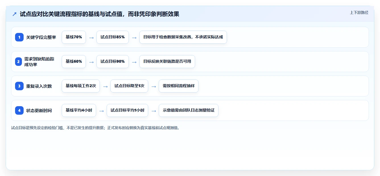Select the 重复录入次数 label
This screenshot has height=176, width=380.
[x=39, y=86]
